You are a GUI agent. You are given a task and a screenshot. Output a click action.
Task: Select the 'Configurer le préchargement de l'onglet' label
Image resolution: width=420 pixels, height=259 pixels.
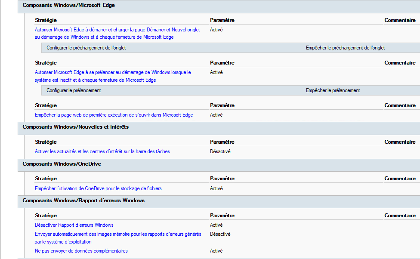(86, 48)
